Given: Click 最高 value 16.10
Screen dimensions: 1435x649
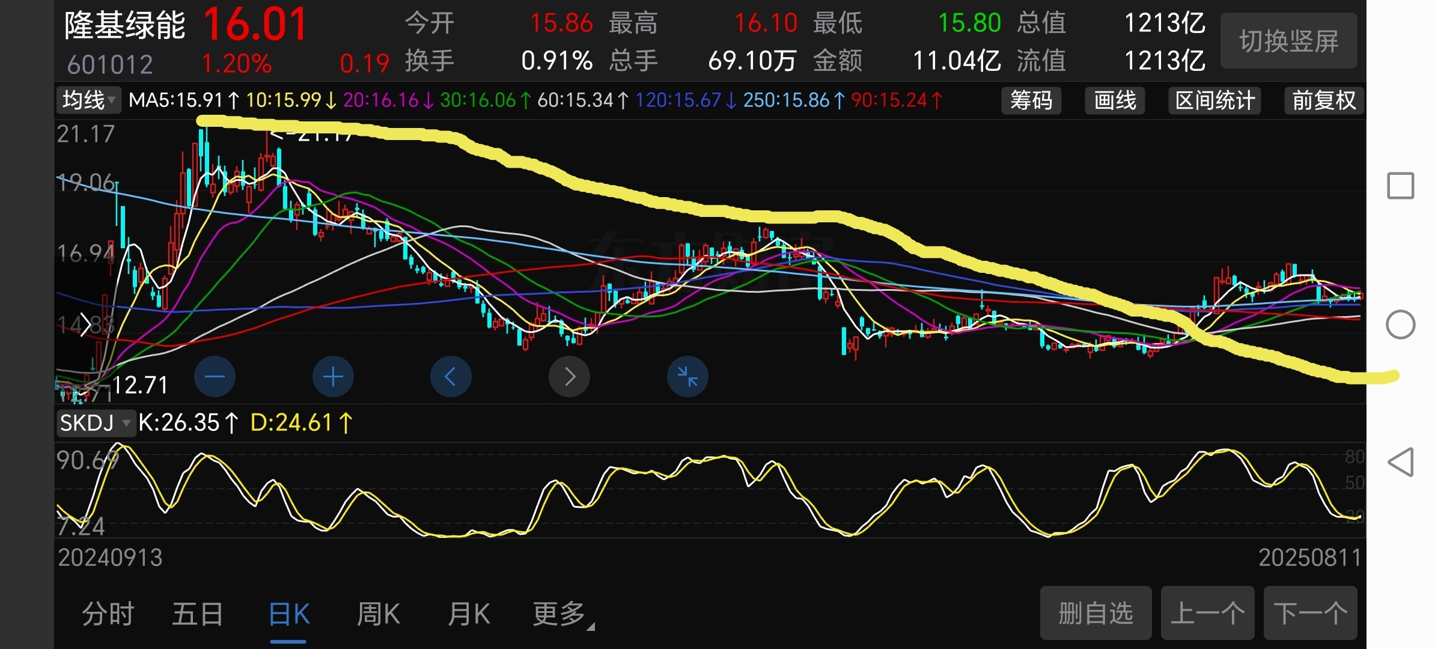Looking at the screenshot, I should click(x=766, y=23).
